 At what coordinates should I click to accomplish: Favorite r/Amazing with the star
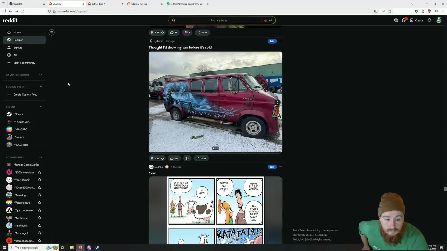point(39,195)
